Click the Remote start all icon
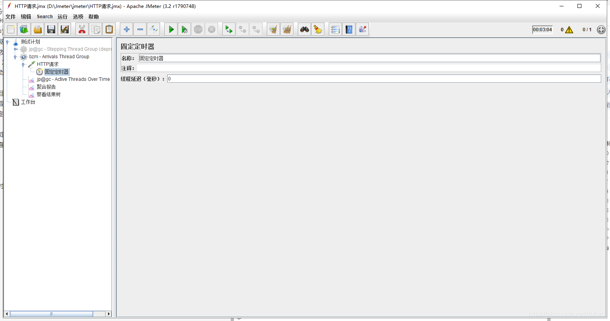Screen dimensions: 610x321 pyautogui.click(x=229, y=29)
